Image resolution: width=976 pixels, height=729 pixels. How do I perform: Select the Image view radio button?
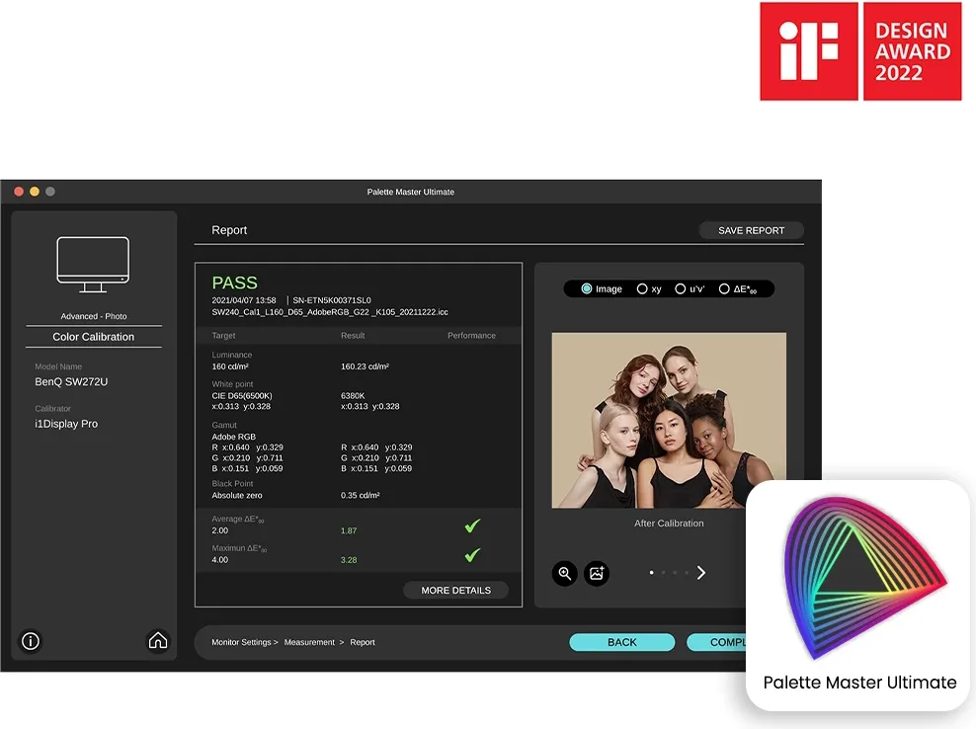coord(587,288)
